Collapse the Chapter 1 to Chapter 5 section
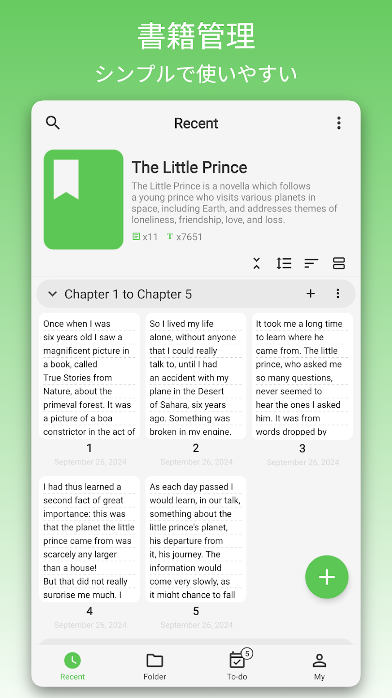Viewport: 392px width, 698px height. click(53, 294)
